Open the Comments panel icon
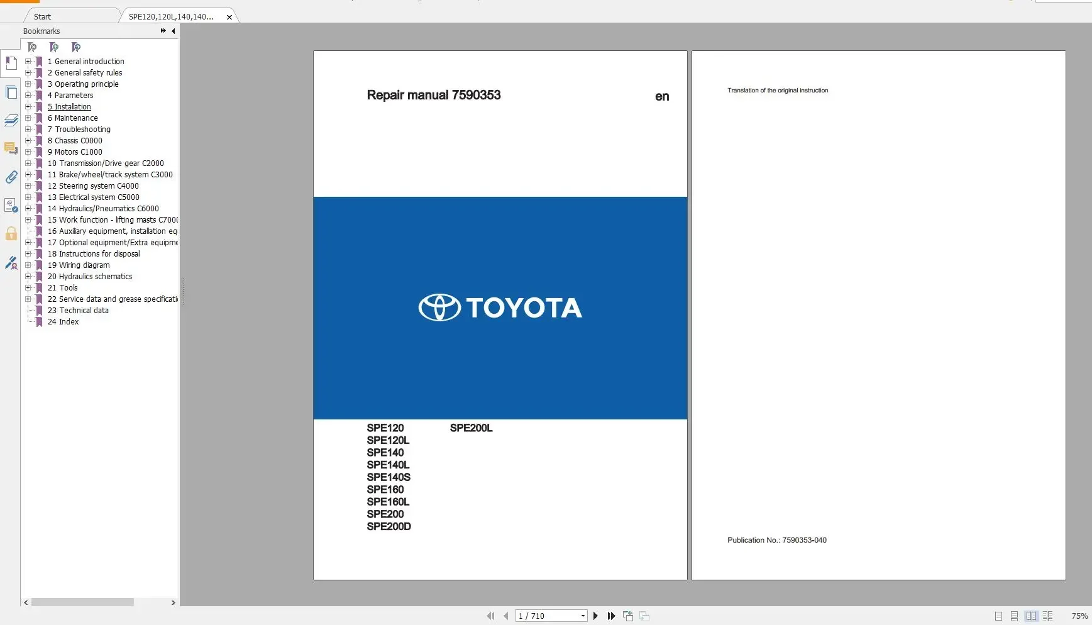This screenshot has width=1092, height=625. tap(11, 148)
